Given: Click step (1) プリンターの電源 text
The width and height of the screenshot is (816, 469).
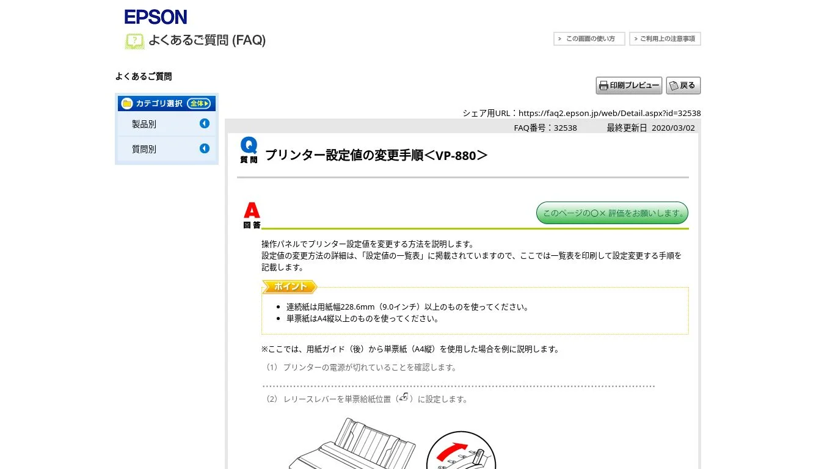Looking at the screenshot, I should click(x=360, y=368).
